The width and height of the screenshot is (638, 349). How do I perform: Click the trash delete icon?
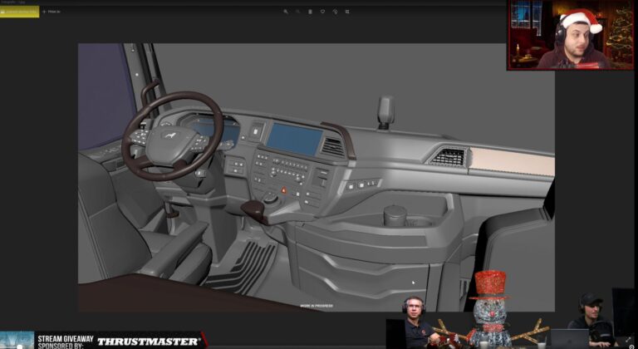[310, 12]
